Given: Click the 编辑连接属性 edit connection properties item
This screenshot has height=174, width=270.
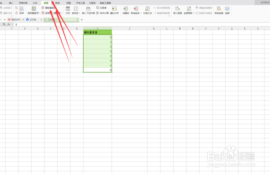Looking at the screenshot, I should click(204, 8).
